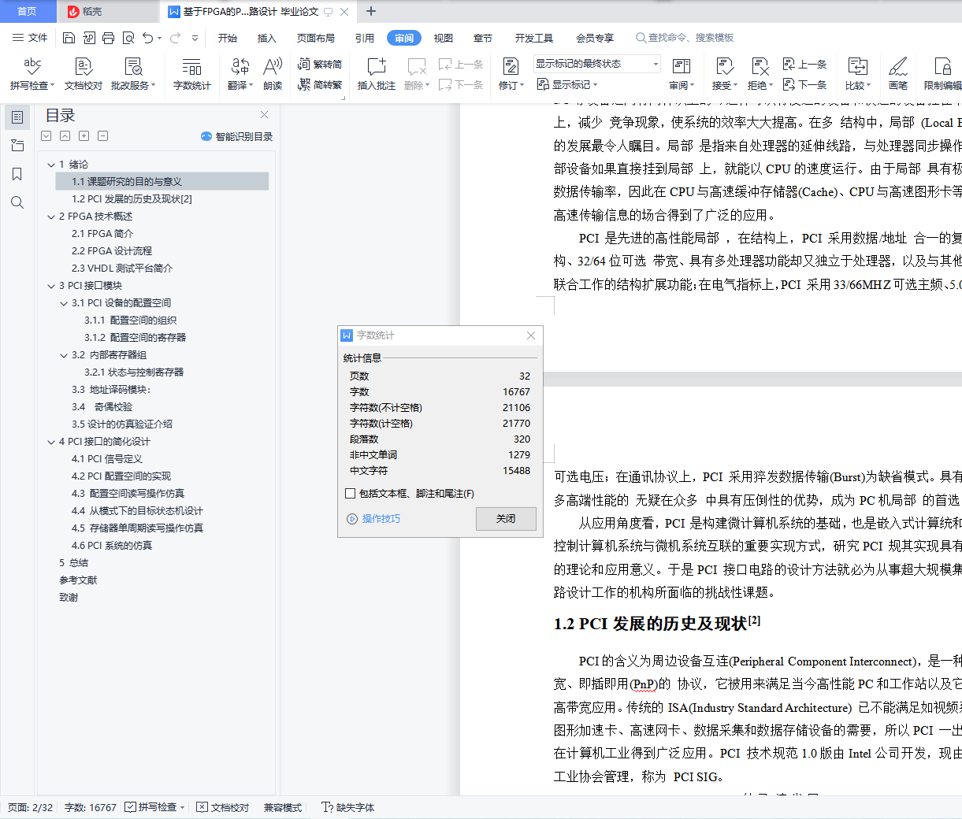
Task: Go to 上一条 previous change
Action: (x=804, y=64)
